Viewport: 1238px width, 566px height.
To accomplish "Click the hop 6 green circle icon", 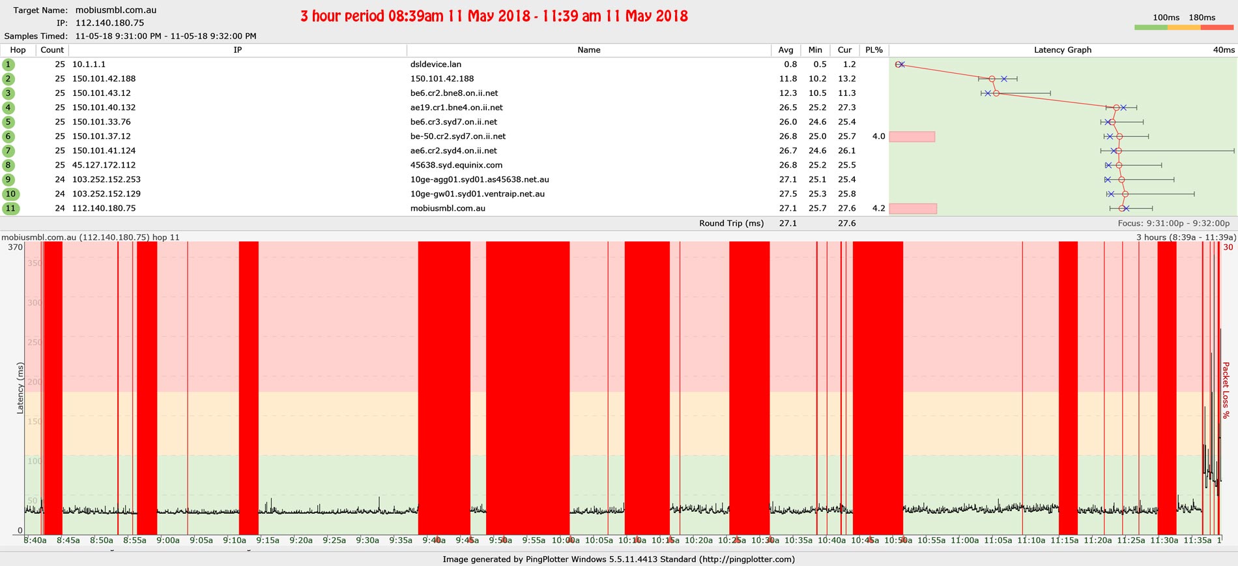I will [x=8, y=136].
